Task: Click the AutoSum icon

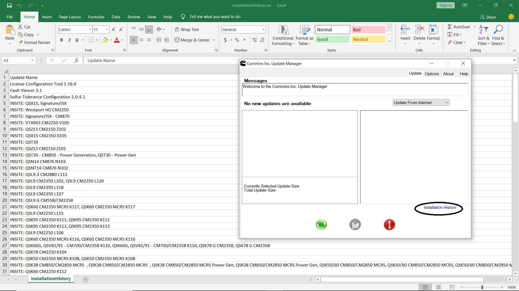Action: click(450, 27)
